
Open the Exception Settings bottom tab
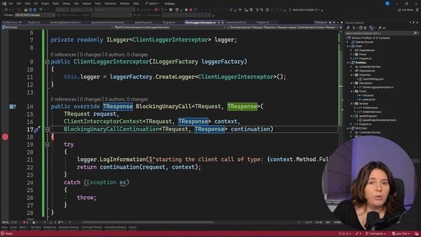click(68, 227)
